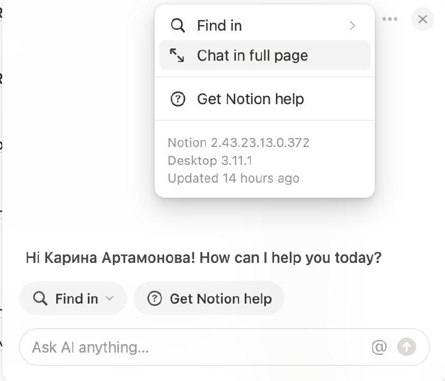Click the @ mention icon in the input box

[x=379, y=347]
